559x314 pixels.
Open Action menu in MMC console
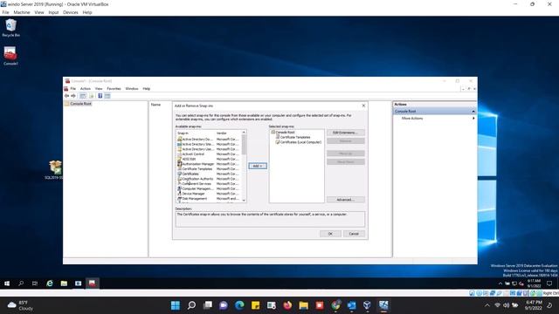(86, 89)
